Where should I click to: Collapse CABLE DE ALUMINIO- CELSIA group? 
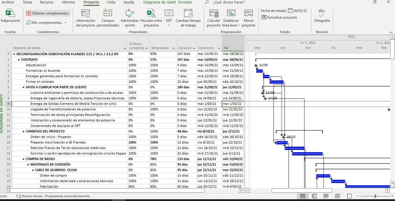point(33,170)
